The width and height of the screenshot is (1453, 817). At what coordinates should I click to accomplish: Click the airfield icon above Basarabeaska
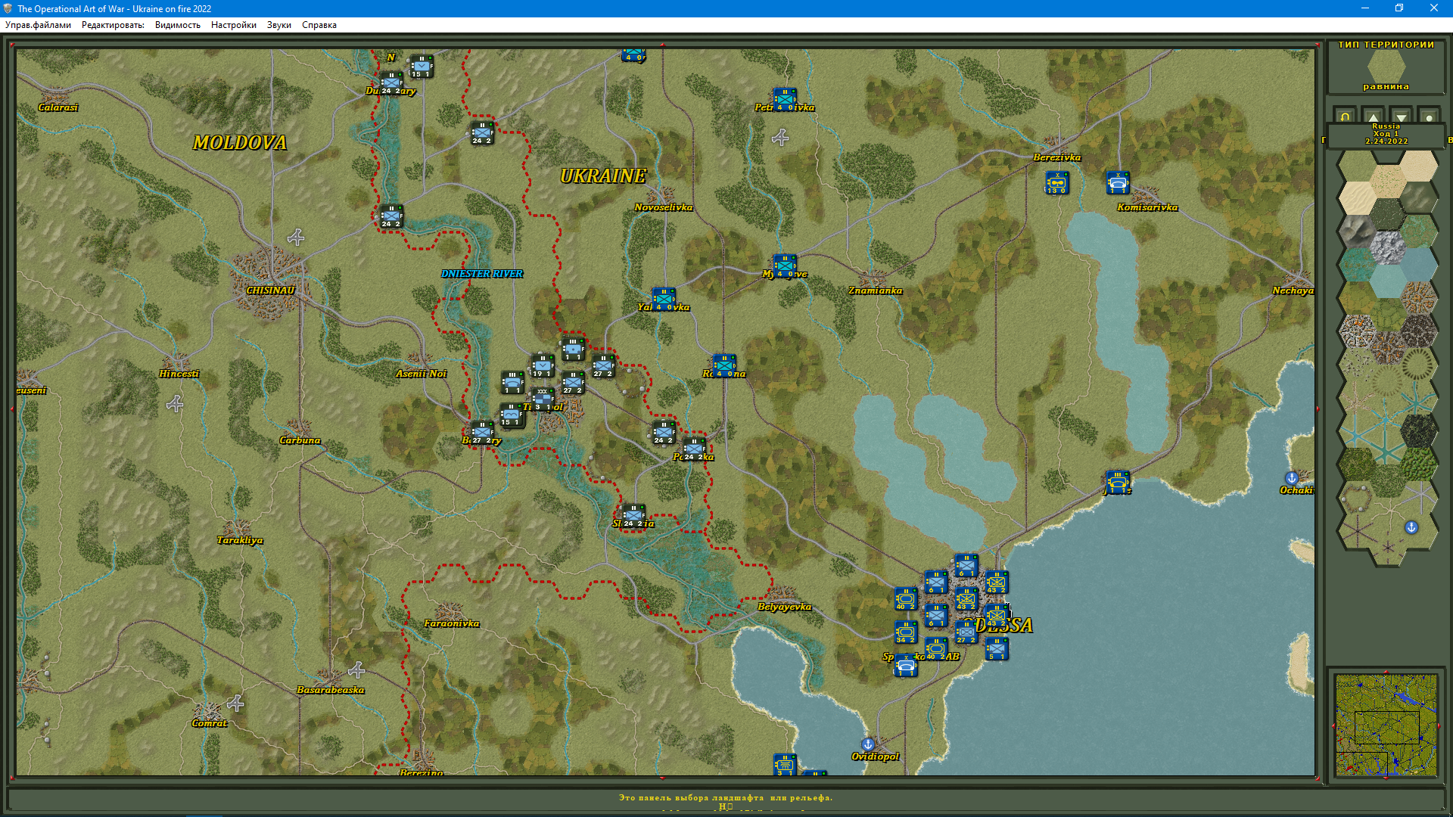pos(356,669)
